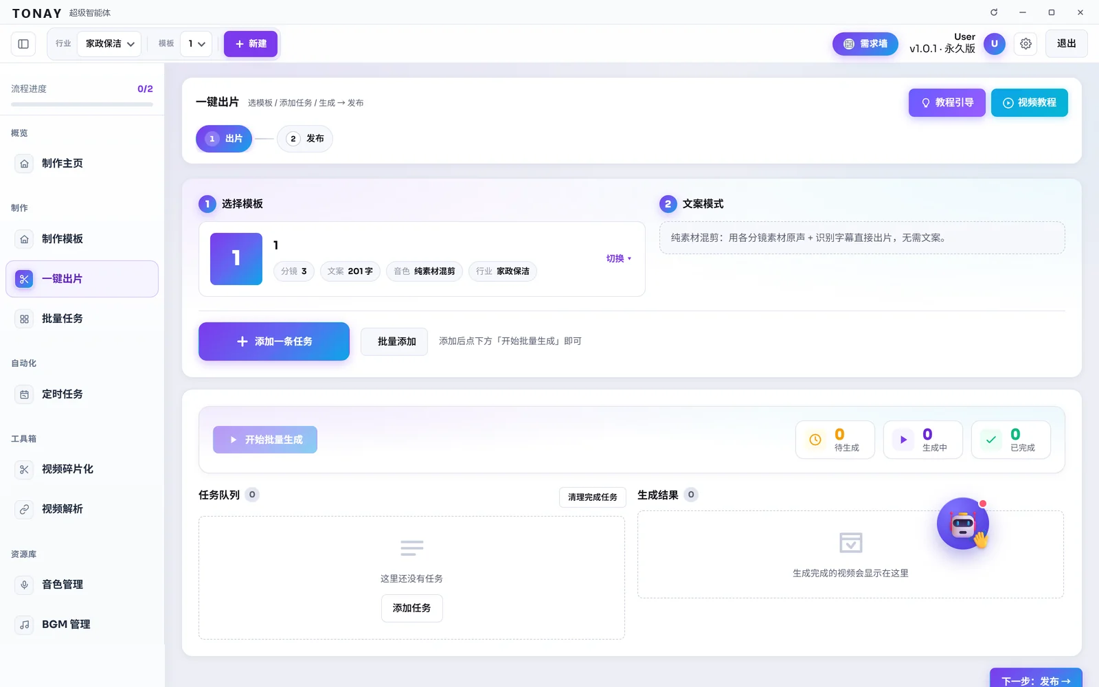Open the 行业 家政保洁 dropdown
The height and width of the screenshot is (687, 1099).
tap(110, 44)
